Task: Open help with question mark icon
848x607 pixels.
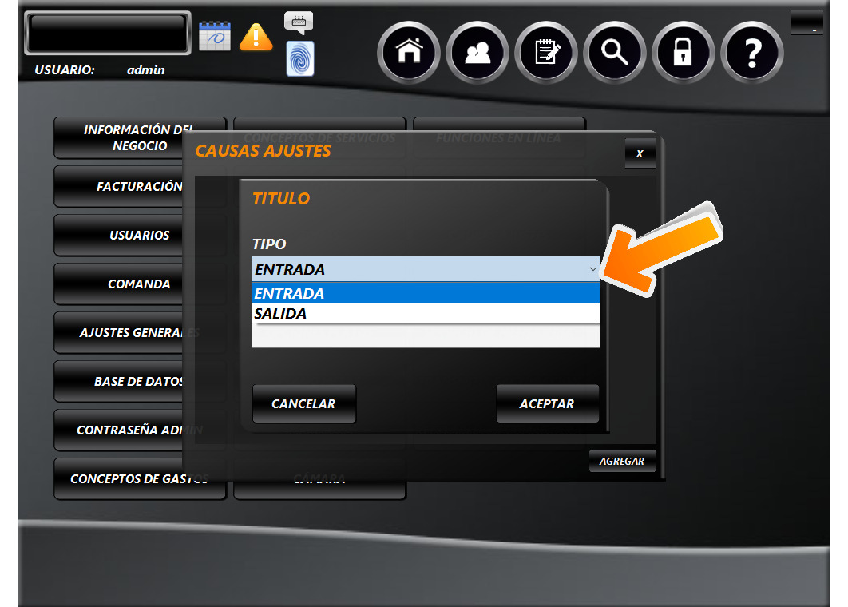Action: tap(751, 53)
